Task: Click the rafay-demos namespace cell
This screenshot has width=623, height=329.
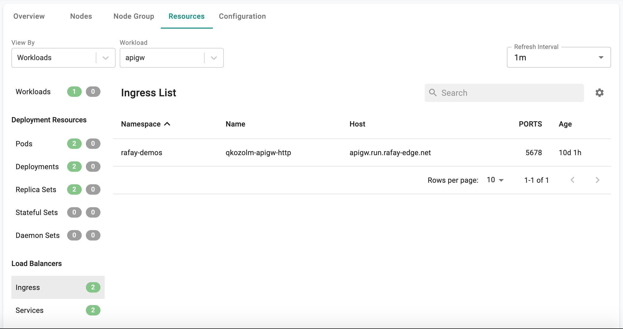Action: coord(142,153)
